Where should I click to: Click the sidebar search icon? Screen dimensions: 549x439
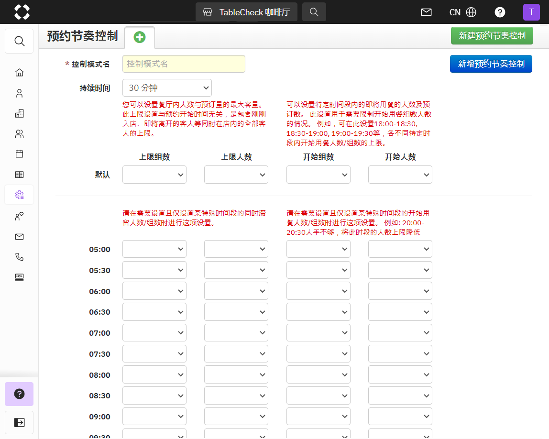[19, 41]
